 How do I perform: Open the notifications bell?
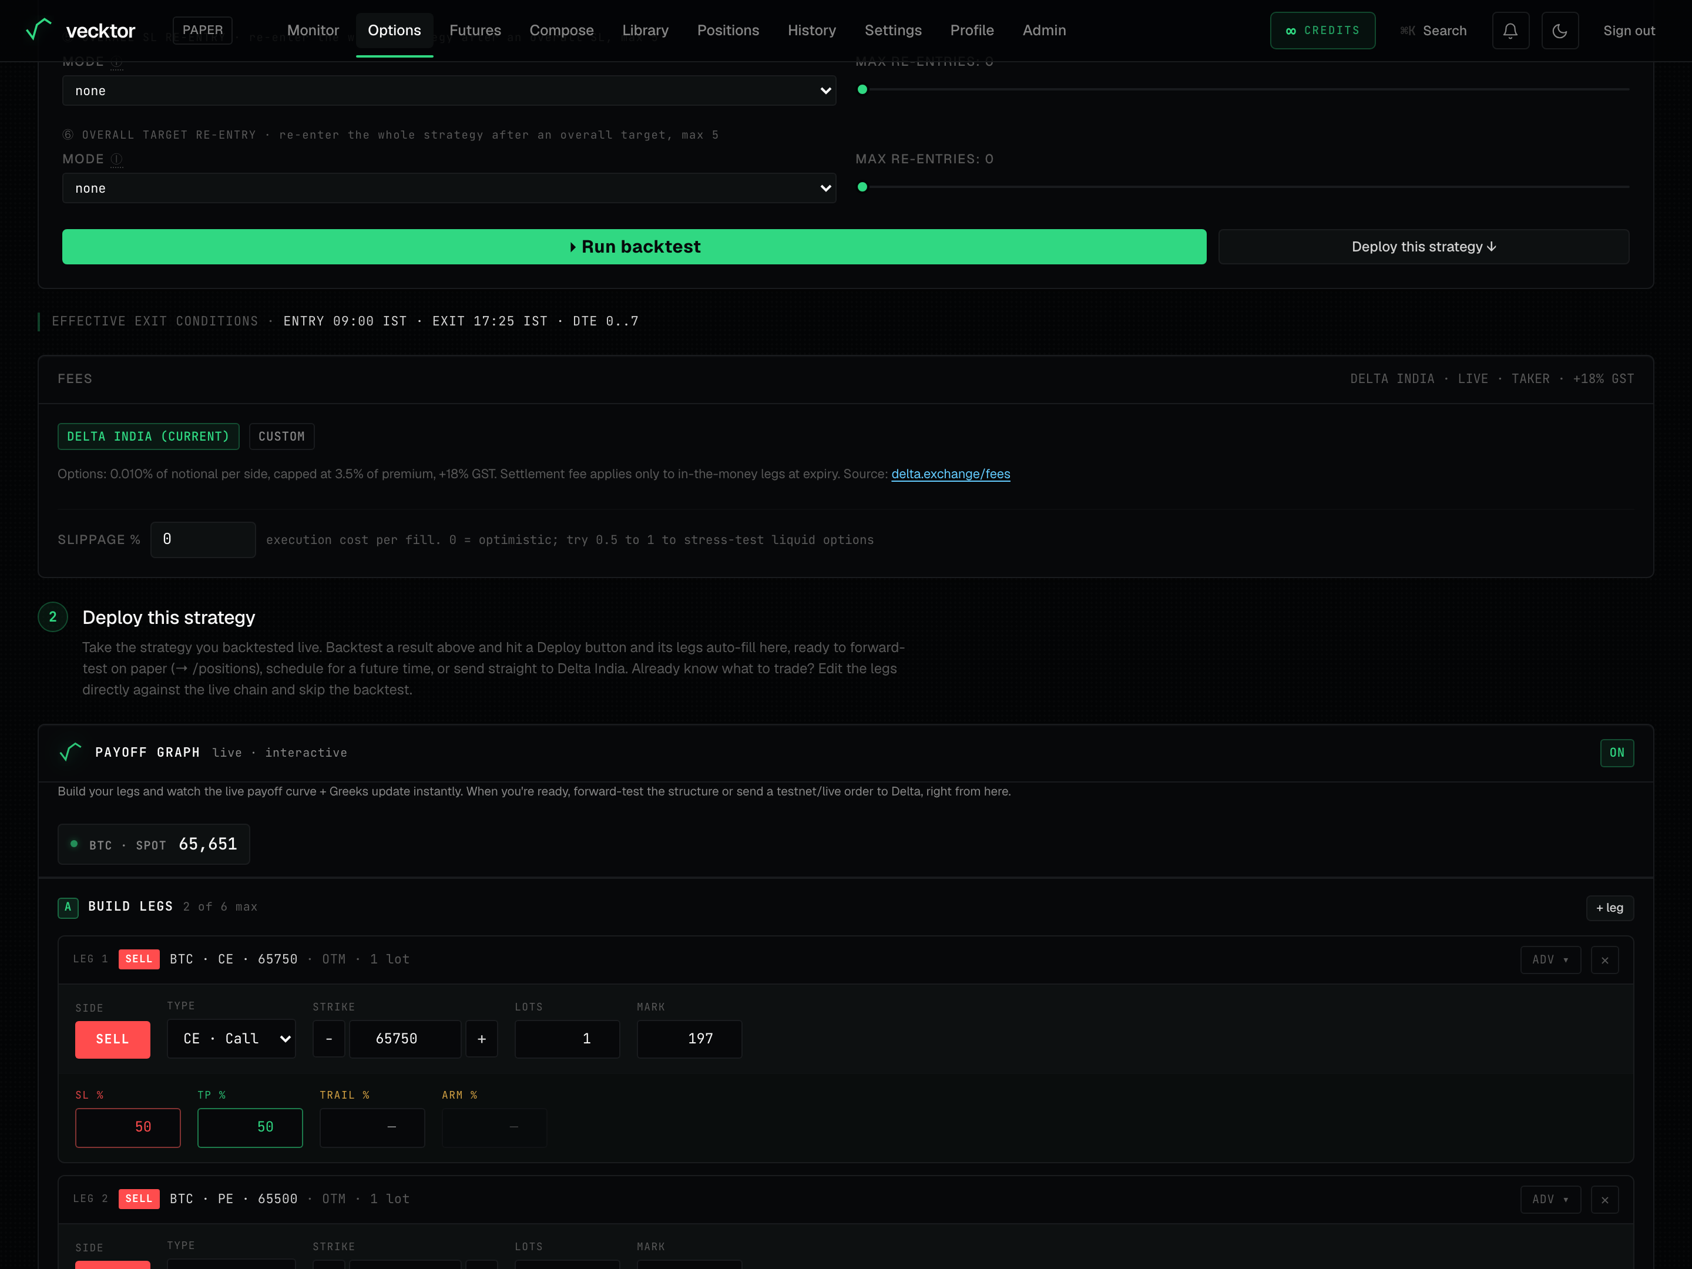(1510, 31)
